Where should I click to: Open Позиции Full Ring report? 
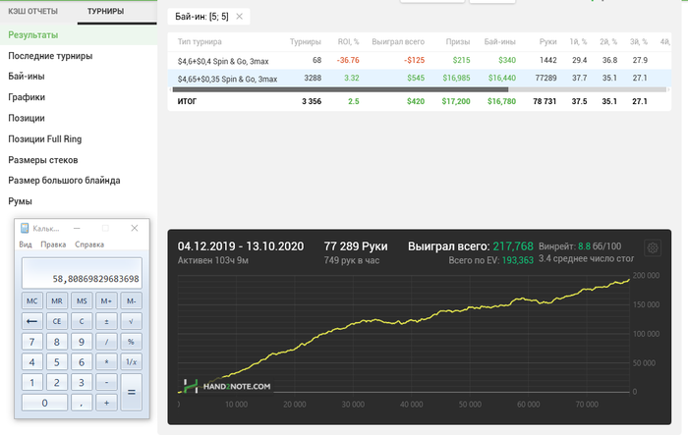pos(45,139)
